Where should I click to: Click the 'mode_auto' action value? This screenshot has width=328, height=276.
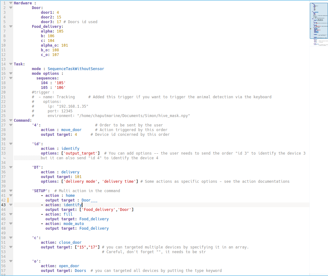pyautogui.click(x=74, y=224)
